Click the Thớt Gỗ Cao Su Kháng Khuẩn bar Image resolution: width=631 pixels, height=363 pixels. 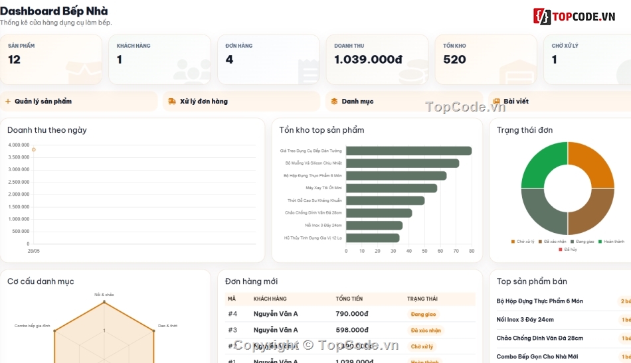point(385,200)
